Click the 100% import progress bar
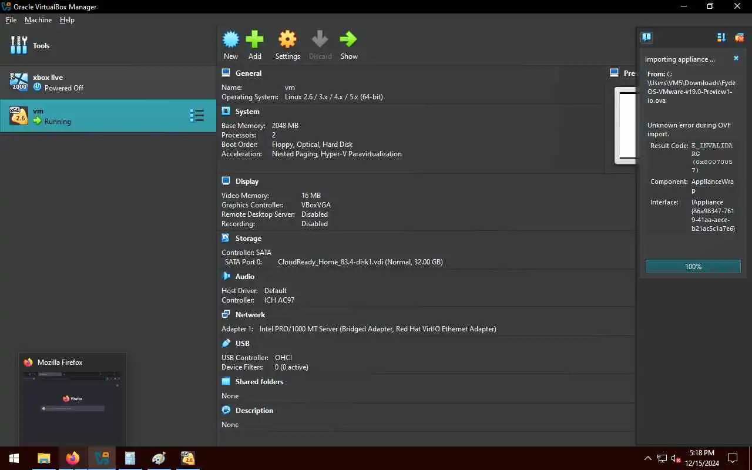The height and width of the screenshot is (470, 752). tap(693, 266)
